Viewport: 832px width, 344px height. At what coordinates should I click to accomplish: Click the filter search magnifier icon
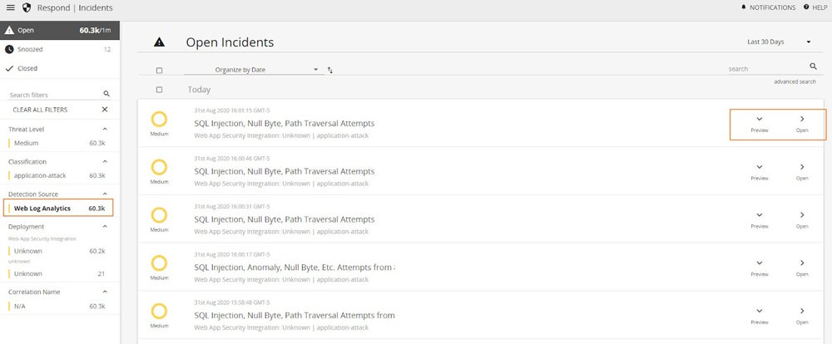click(x=106, y=94)
